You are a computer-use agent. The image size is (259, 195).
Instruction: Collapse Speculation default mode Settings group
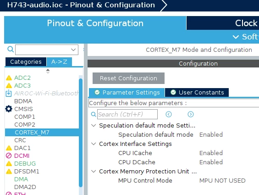pos(94,125)
